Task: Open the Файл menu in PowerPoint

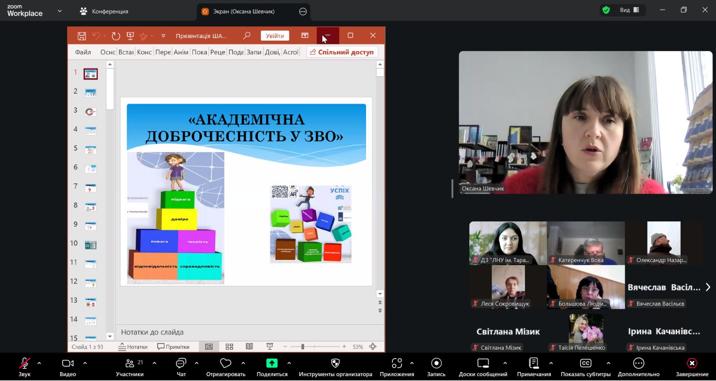Action: coord(83,52)
